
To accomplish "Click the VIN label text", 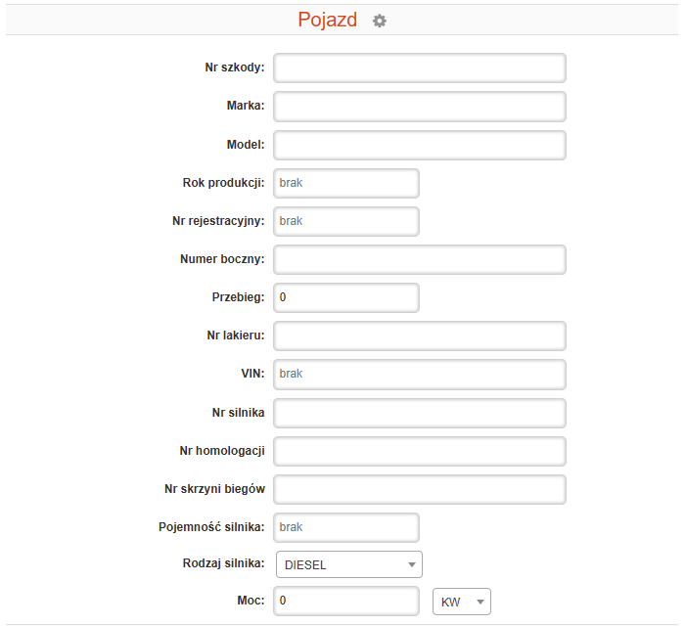I will pyautogui.click(x=252, y=374).
